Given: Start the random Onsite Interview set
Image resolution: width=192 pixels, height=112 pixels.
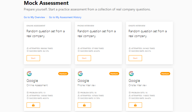Looking at the screenshot, I should click(135, 58).
